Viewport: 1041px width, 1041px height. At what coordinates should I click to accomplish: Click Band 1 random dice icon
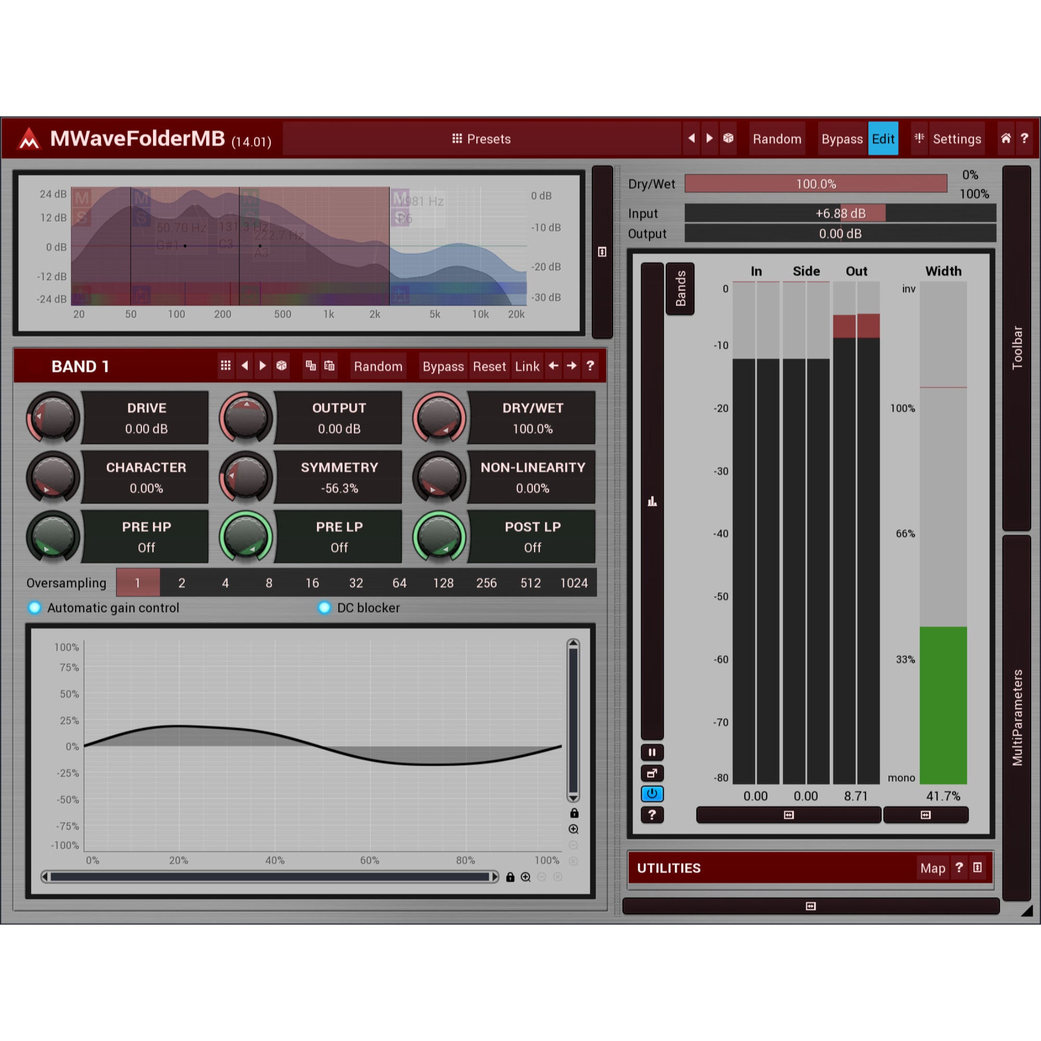click(281, 366)
